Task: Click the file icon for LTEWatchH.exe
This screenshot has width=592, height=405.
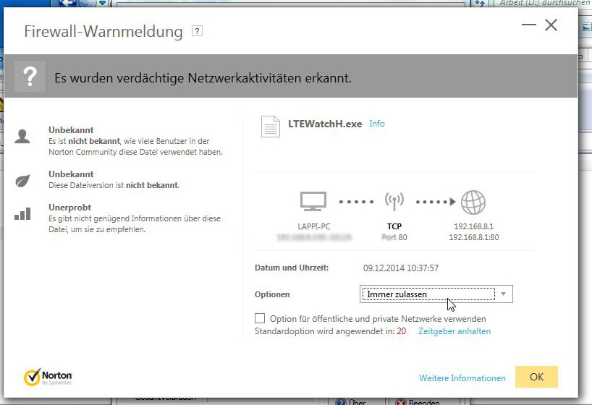Action: point(271,127)
